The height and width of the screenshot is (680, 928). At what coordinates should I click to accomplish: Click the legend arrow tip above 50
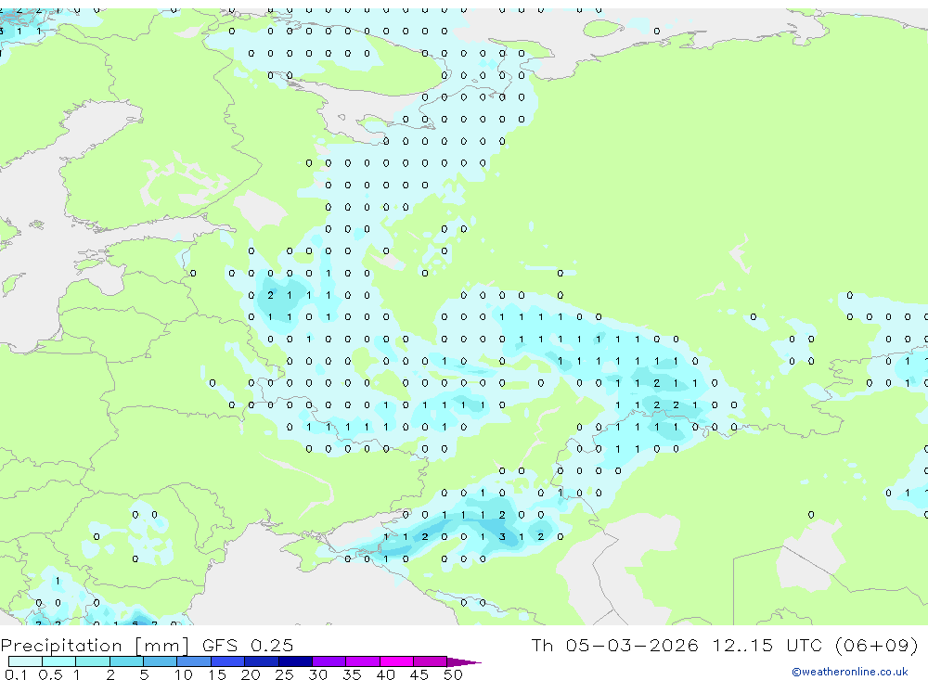click(464, 661)
